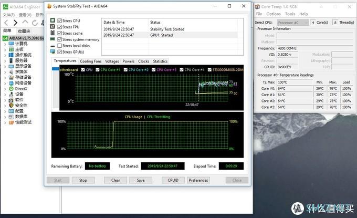The height and width of the screenshot is (218, 357).
Task: Open Core Temp Help menu
Action: 303,14
